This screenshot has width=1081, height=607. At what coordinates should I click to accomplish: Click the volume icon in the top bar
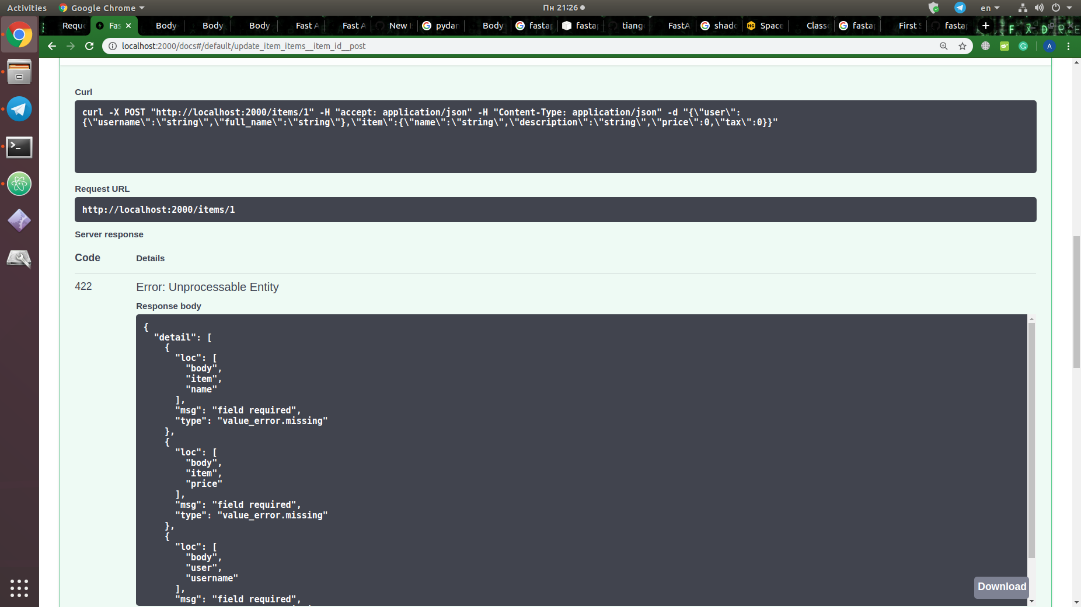click(x=1040, y=8)
